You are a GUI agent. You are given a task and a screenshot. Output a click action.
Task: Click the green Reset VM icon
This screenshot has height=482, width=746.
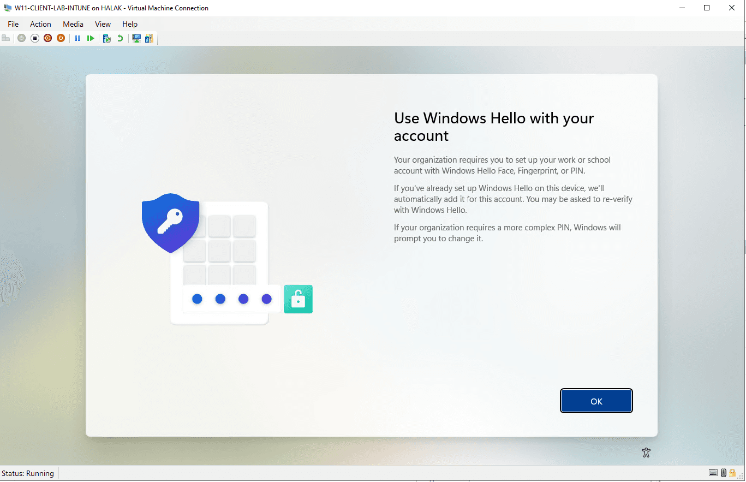point(91,38)
